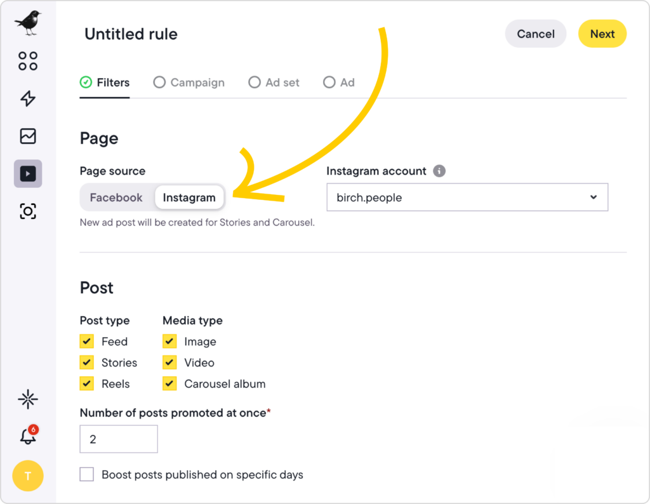
Task: Disable the Video media type checkbox
Action: 169,362
